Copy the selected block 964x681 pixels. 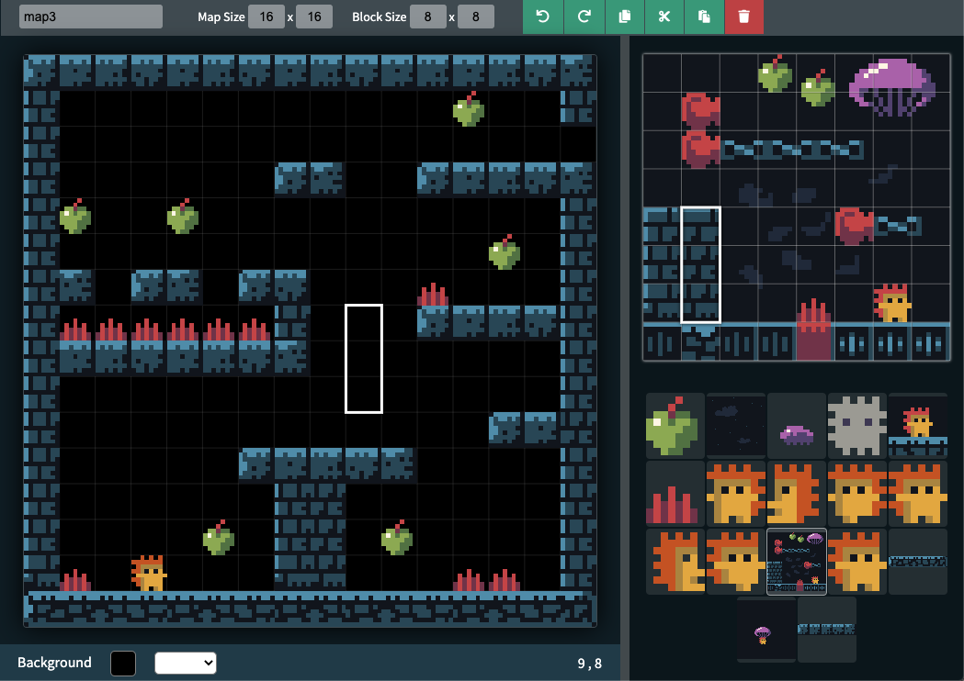click(x=625, y=17)
